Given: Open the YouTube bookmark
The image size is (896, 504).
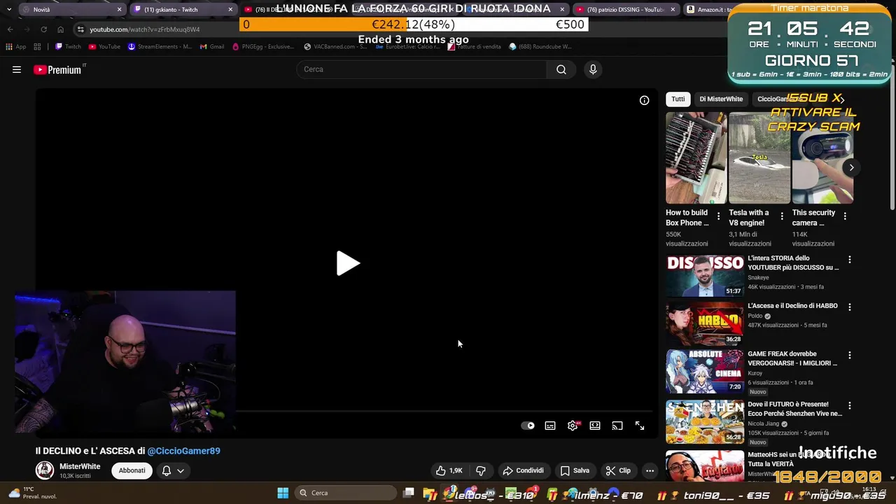Looking at the screenshot, I should [104, 46].
